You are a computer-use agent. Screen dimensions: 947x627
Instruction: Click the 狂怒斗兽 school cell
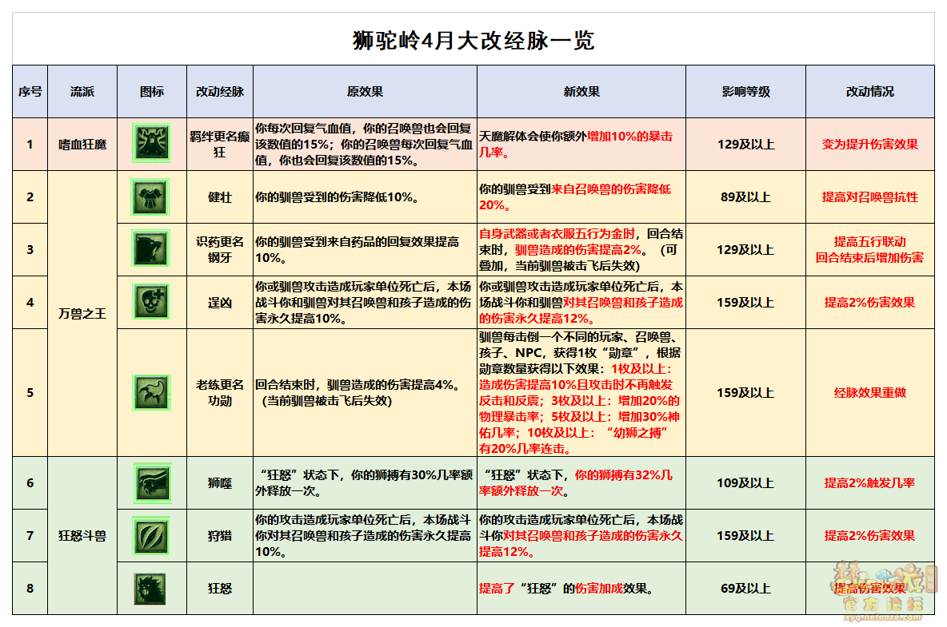pos(82,535)
